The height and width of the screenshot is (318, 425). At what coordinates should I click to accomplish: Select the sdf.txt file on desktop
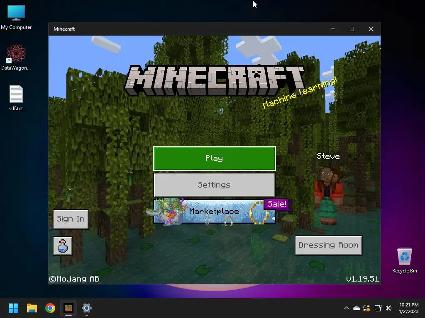(16, 98)
